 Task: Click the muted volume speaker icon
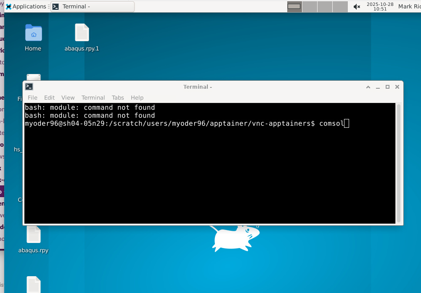click(x=357, y=6)
